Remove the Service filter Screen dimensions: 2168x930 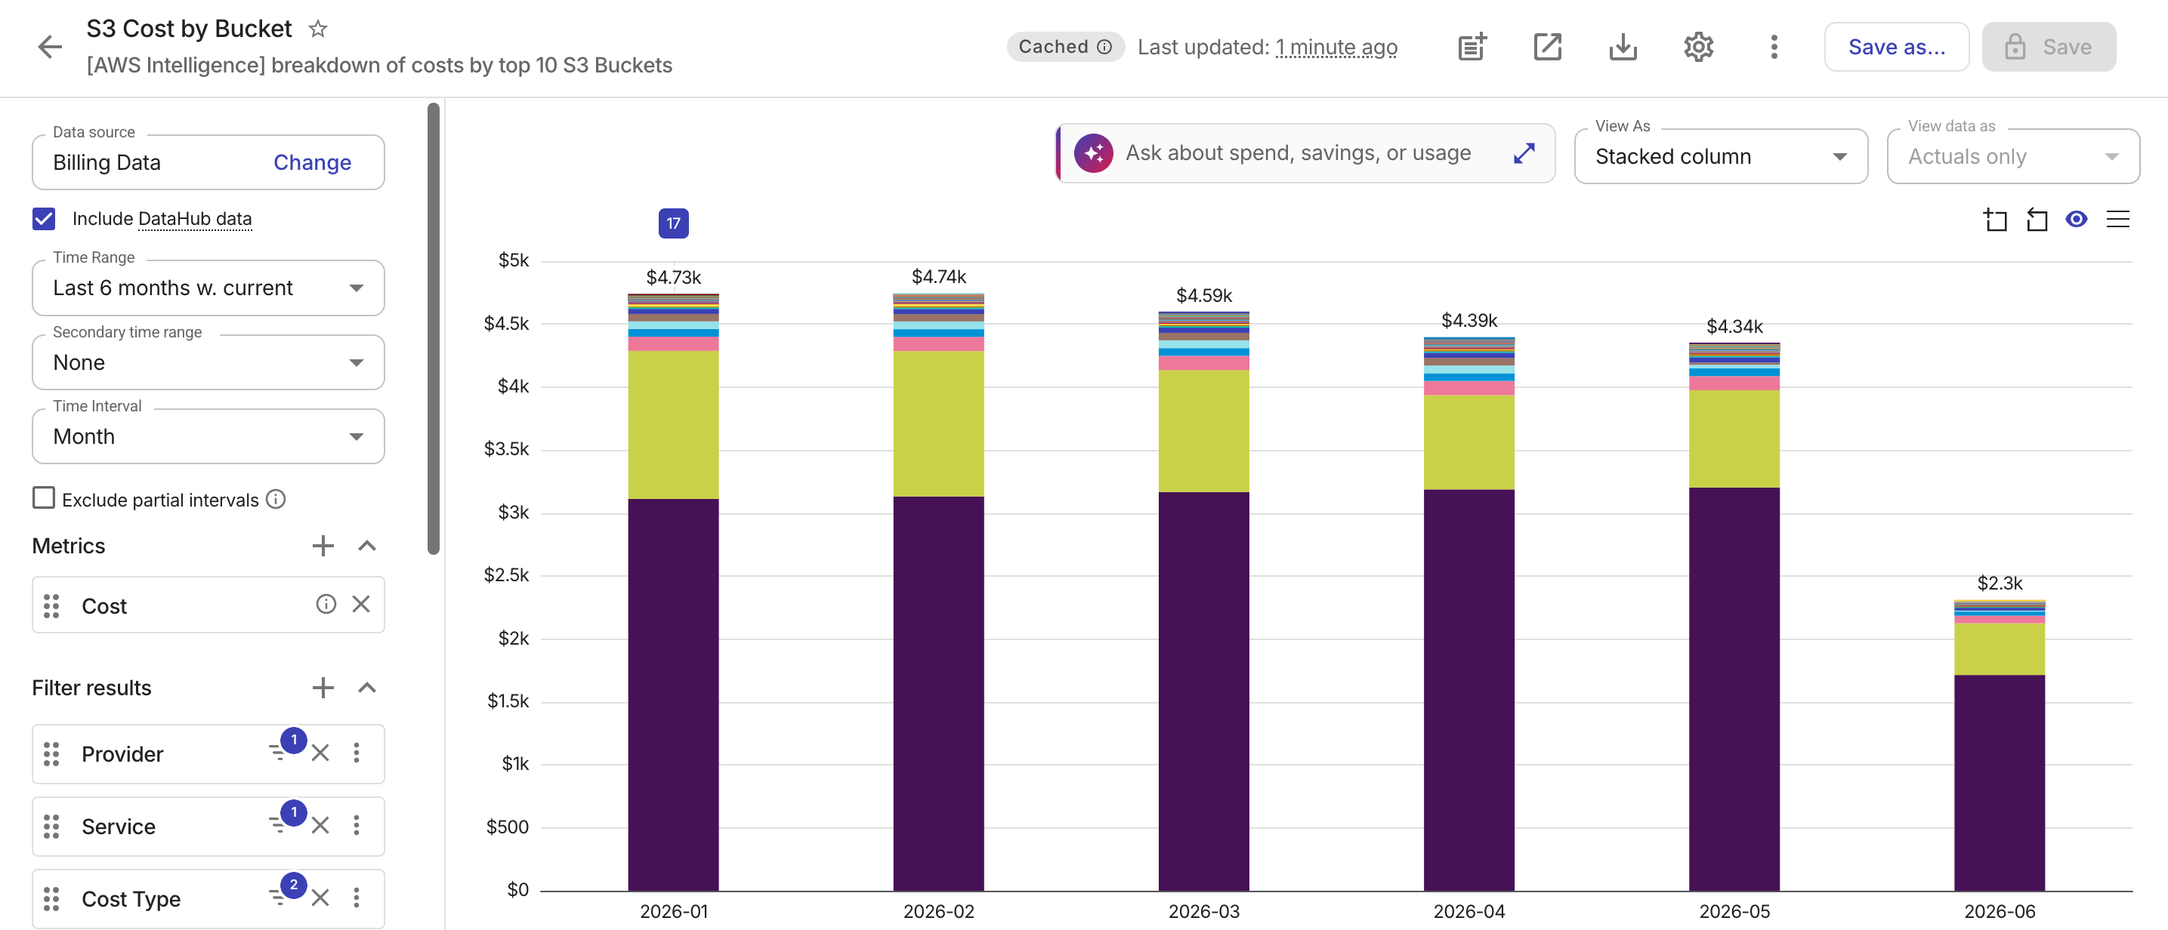coord(320,825)
